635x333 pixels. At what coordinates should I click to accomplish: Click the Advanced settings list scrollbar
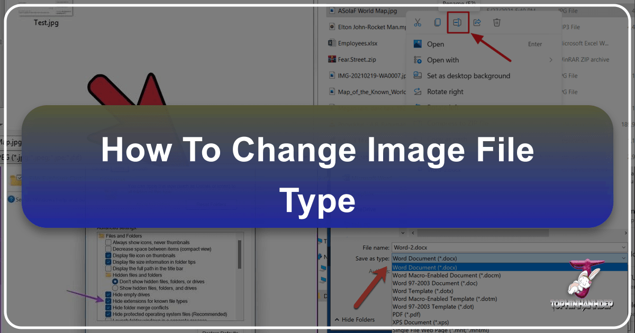(240, 255)
